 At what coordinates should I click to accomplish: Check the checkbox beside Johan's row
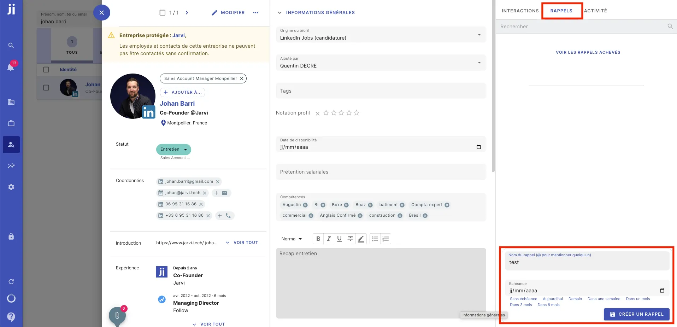click(46, 87)
